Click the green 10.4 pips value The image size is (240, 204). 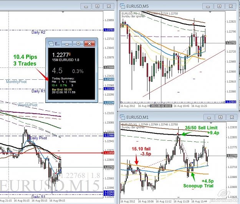(55, 86)
